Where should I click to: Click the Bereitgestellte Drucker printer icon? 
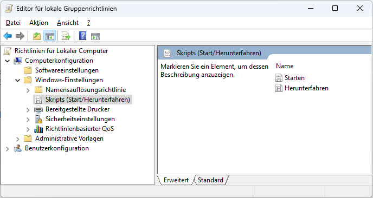[38, 109]
